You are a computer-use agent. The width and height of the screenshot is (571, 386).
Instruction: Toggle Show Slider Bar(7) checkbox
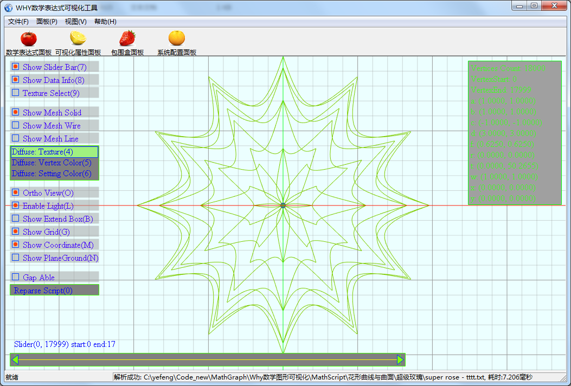click(x=16, y=67)
